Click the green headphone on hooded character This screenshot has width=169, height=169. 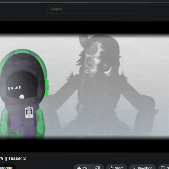pos(46,88)
